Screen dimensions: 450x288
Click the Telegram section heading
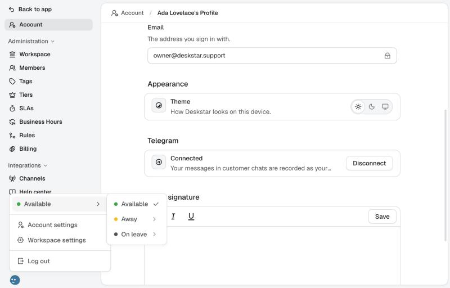(x=163, y=141)
